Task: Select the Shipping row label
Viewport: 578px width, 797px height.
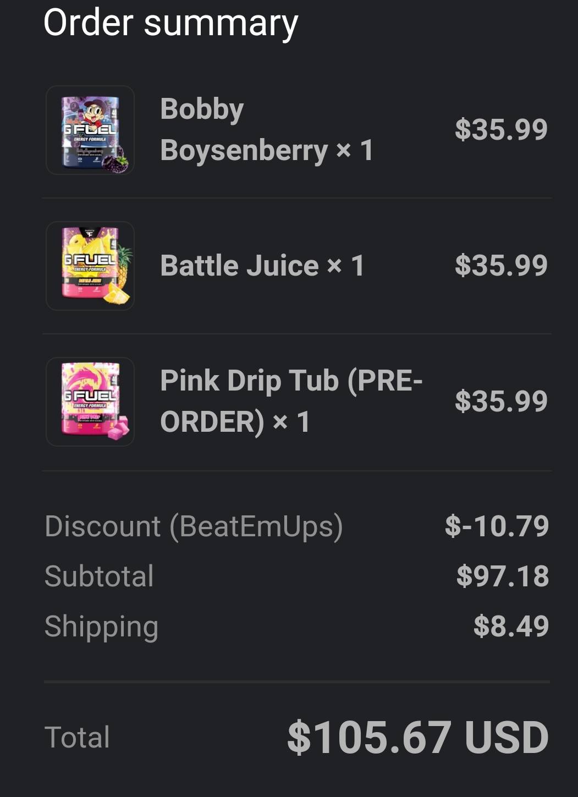Action: coord(102,625)
